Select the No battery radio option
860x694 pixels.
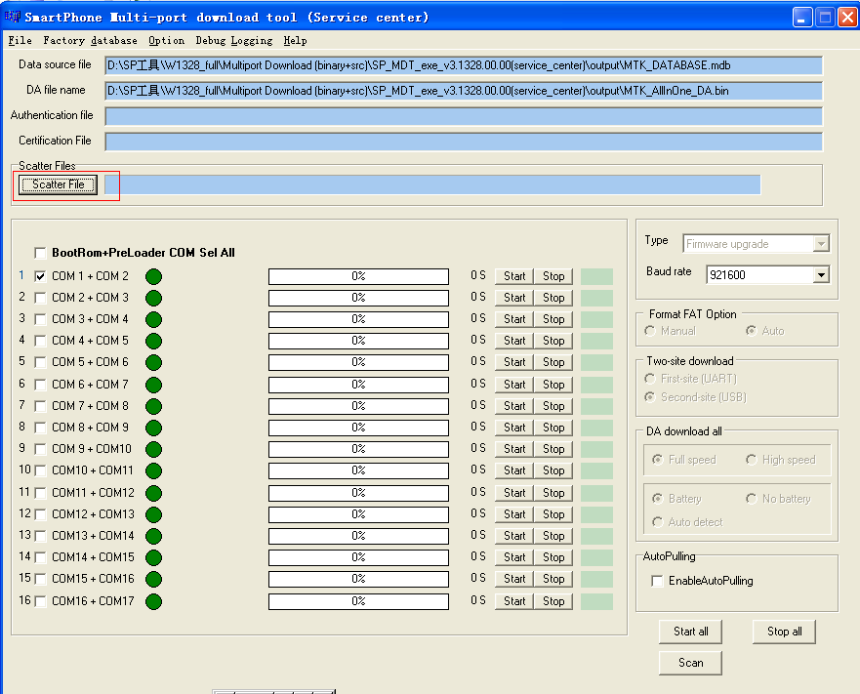pyautogui.click(x=752, y=499)
